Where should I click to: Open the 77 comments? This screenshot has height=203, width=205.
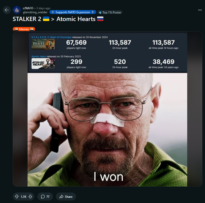[x=45, y=196]
